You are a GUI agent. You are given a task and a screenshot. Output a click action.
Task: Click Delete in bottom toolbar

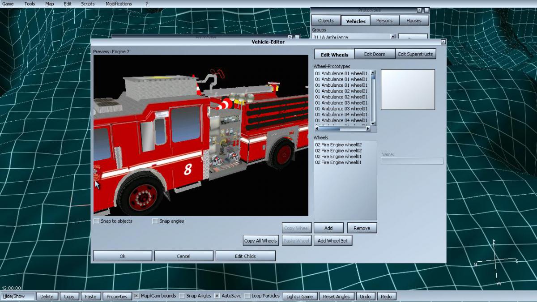[x=47, y=296]
